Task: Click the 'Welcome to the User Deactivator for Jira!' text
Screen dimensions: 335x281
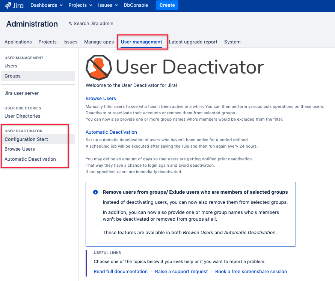Action: click(131, 85)
